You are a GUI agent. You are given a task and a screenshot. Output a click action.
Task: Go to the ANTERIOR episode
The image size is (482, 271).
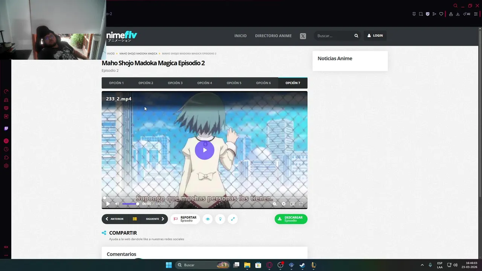[114, 219]
